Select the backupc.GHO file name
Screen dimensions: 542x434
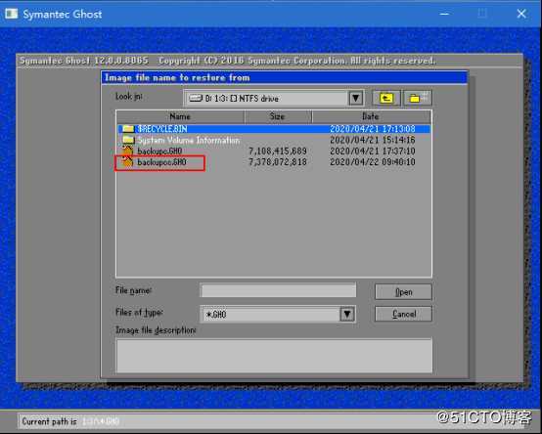click(x=159, y=151)
